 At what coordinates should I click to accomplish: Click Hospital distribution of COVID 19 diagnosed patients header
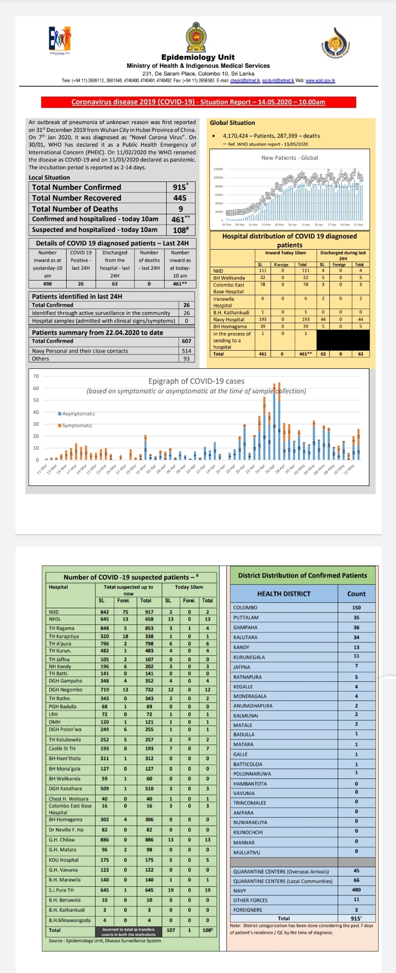(290, 240)
